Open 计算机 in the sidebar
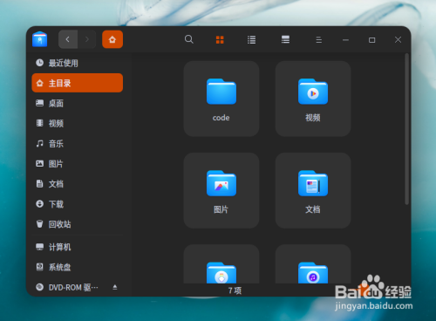Viewport: 436px width, 321px height. tap(78, 247)
